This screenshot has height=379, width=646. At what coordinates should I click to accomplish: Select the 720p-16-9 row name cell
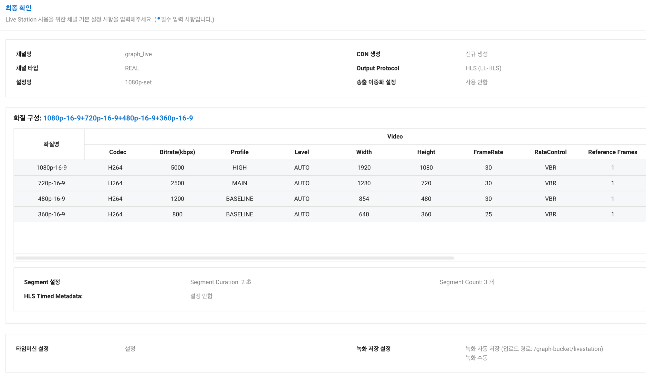[x=51, y=183]
